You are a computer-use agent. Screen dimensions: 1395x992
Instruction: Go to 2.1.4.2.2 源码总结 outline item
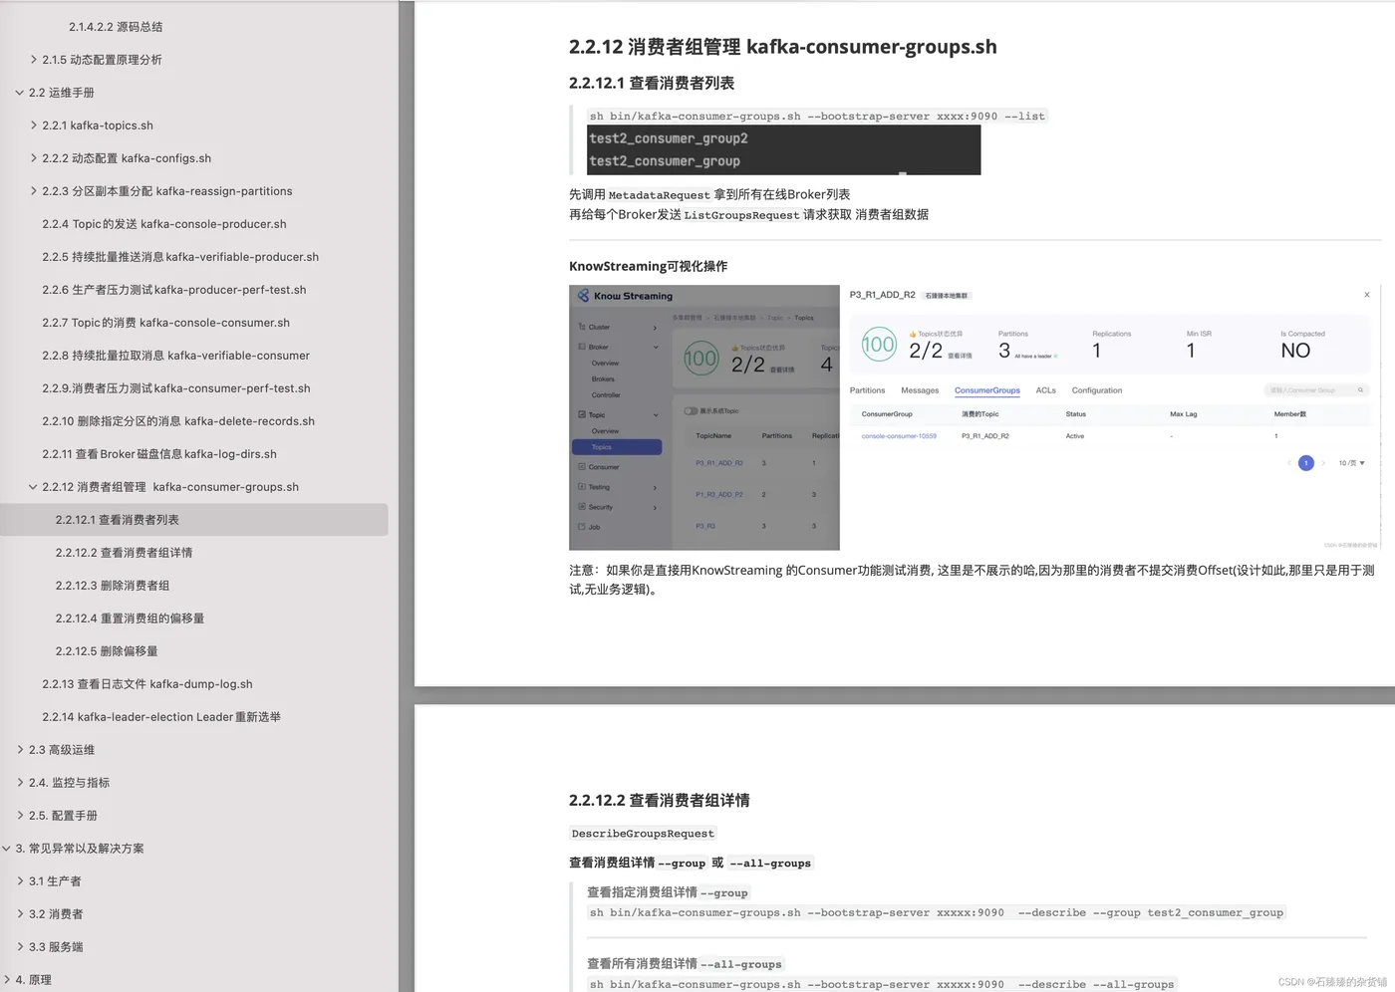(x=116, y=27)
